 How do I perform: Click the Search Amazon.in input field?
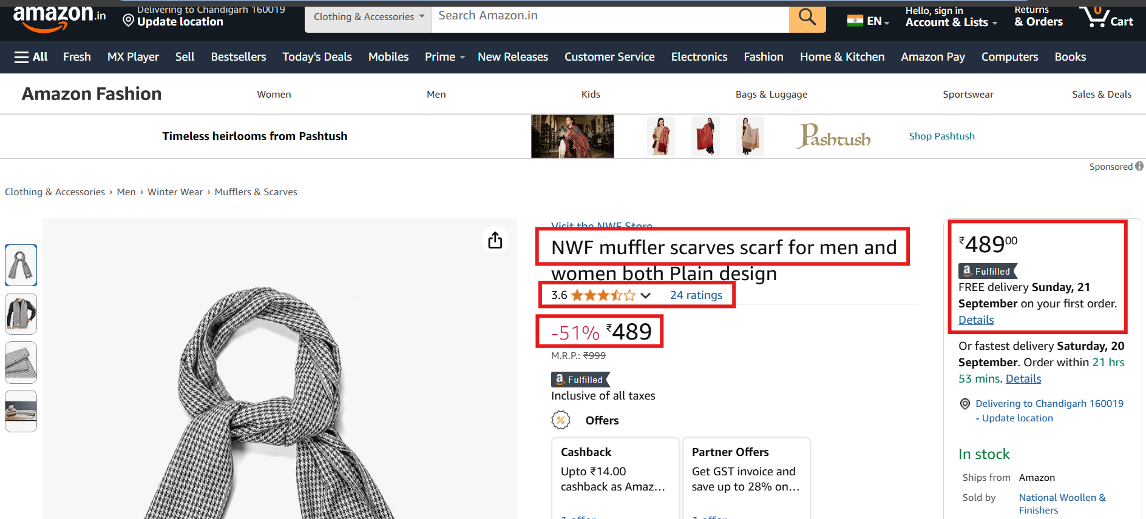tap(610, 18)
